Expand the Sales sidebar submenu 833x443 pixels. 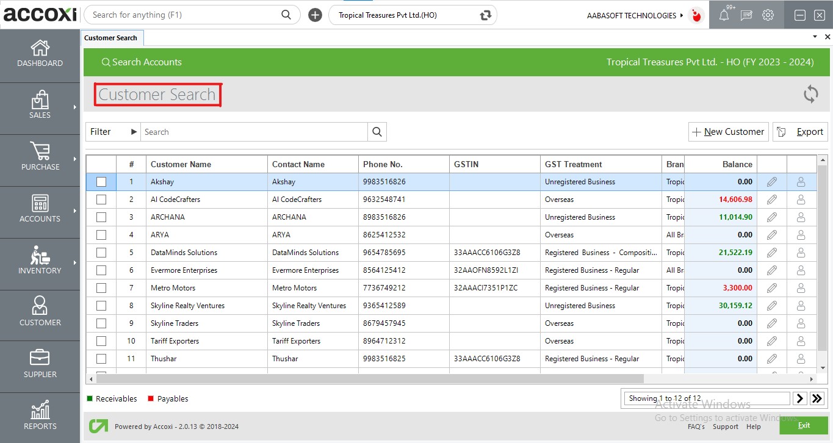click(75, 107)
